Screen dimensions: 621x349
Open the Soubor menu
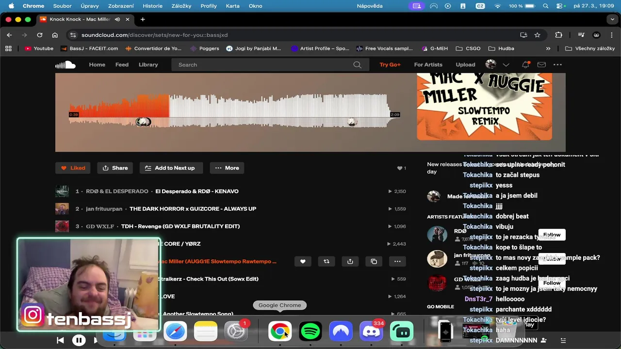tap(62, 6)
